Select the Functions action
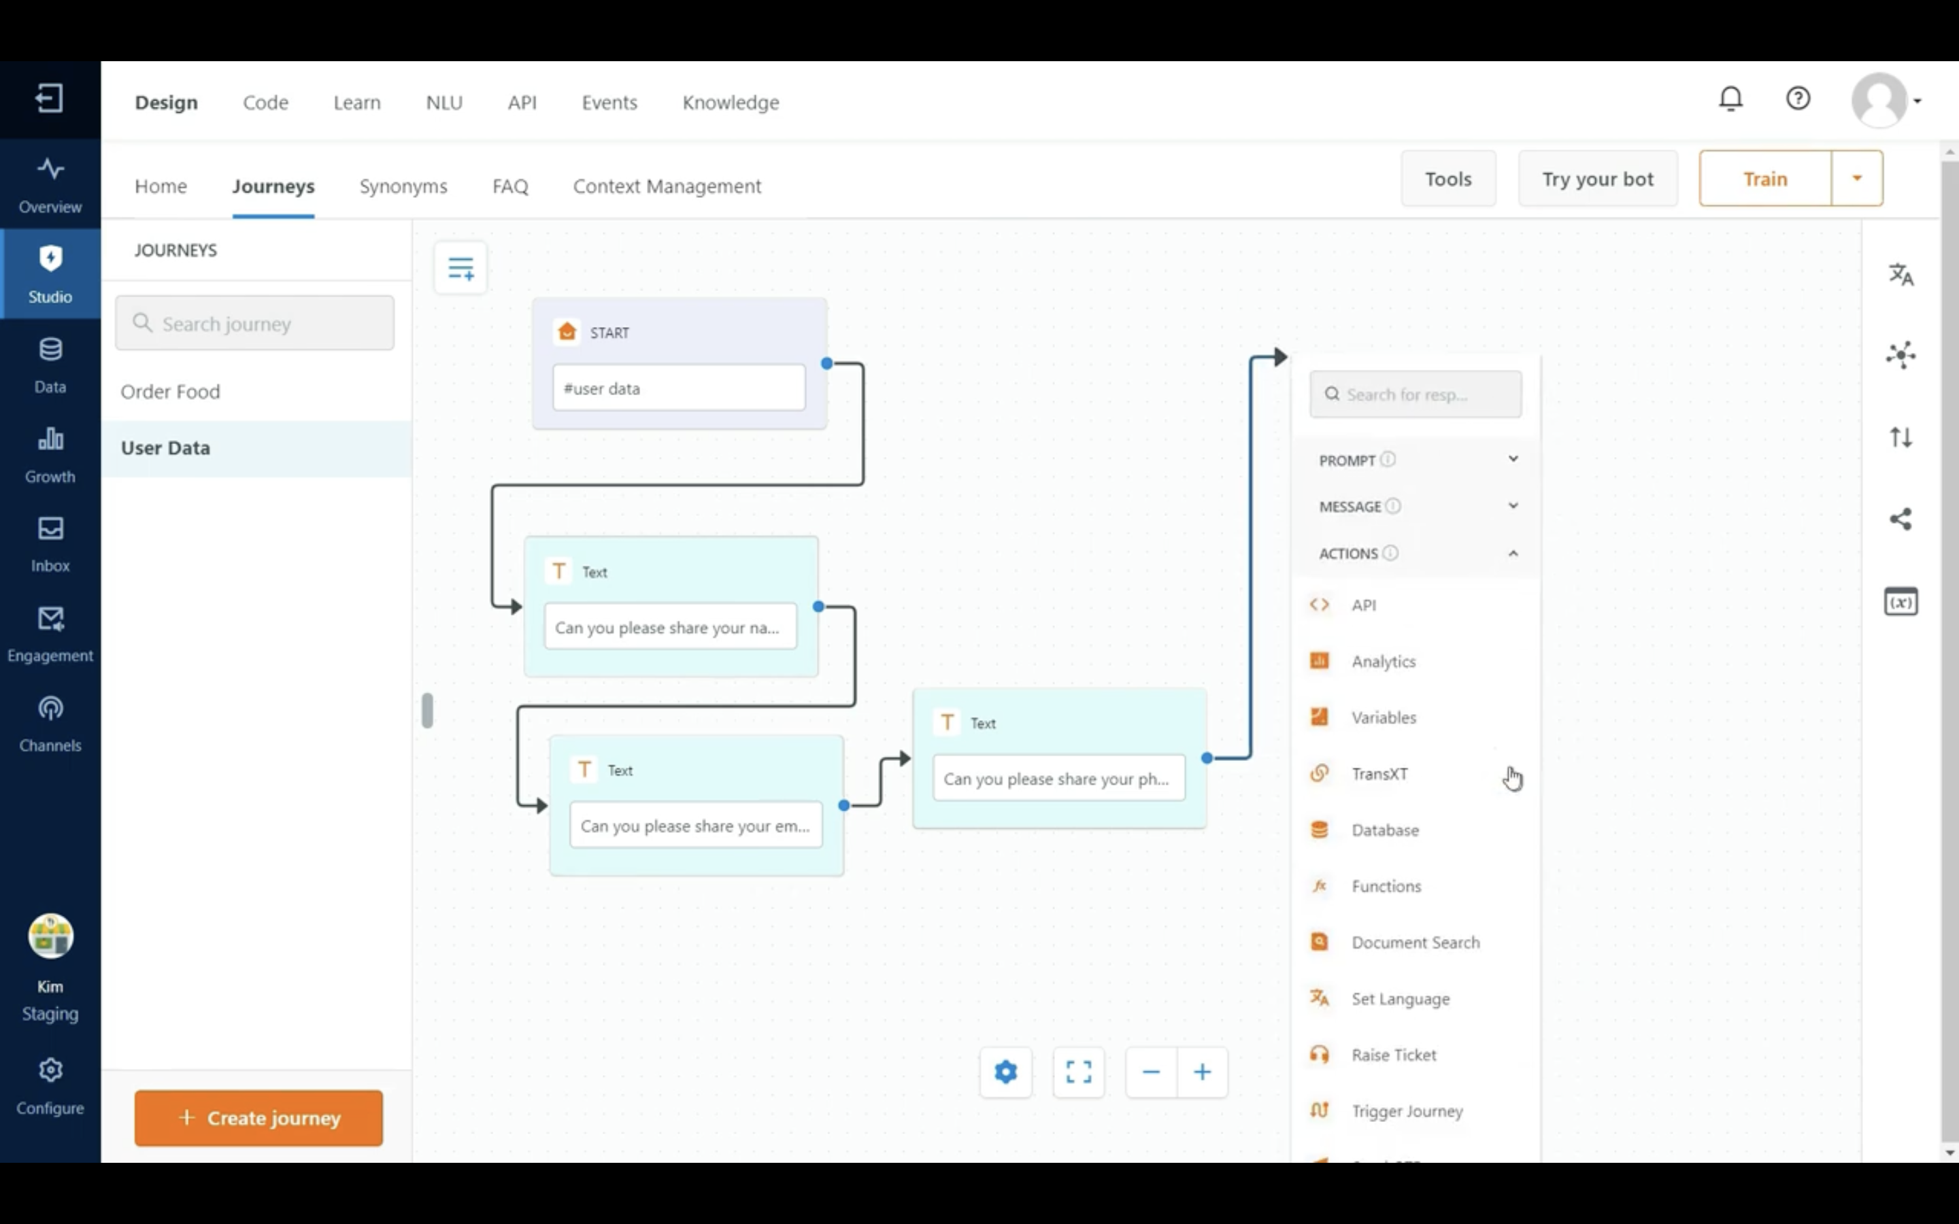Viewport: 1959px width, 1224px height. [1415, 887]
